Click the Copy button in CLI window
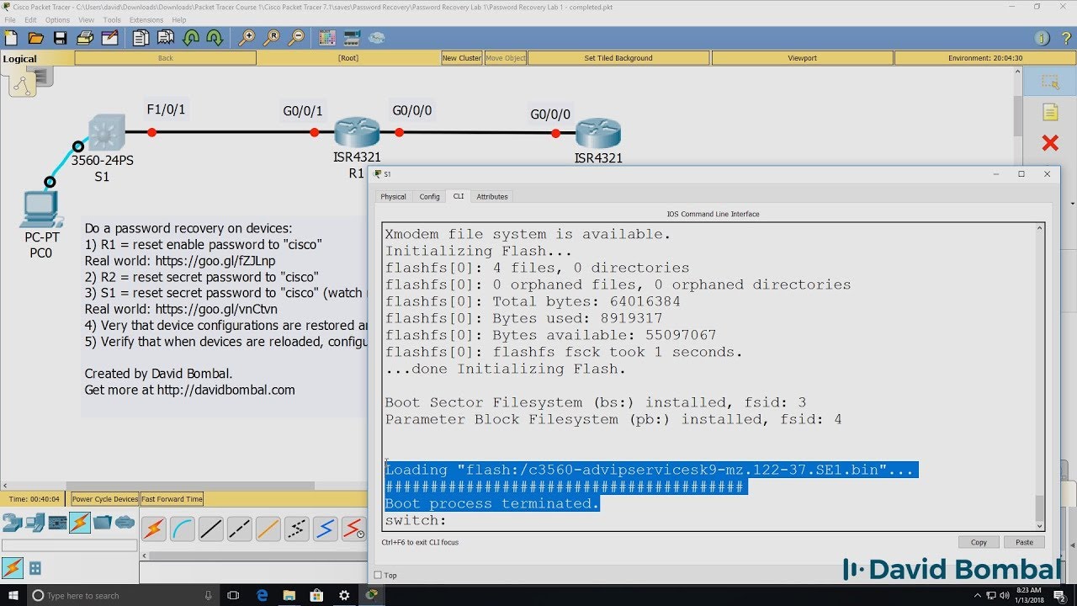 tap(979, 542)
